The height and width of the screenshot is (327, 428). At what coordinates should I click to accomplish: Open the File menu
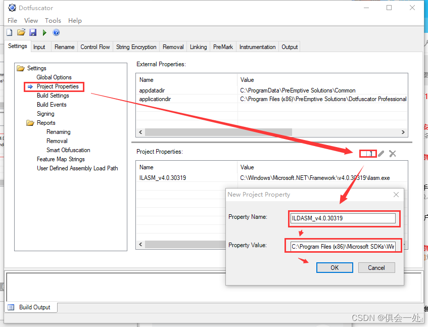[12, 21]
